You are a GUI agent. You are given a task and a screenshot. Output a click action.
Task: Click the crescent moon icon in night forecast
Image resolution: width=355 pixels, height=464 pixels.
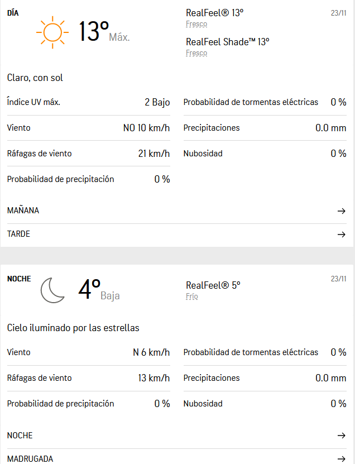point(52,290)
